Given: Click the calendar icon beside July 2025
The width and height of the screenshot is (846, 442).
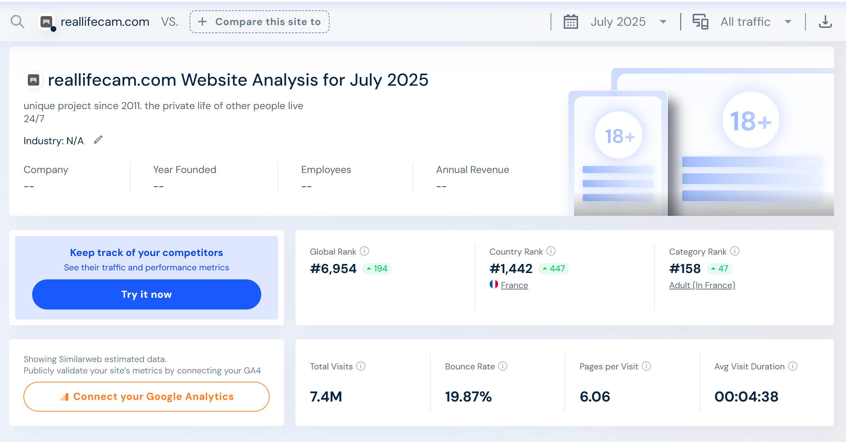Looking at the screenshot, I should pyautogui.click(x=571, y=22).
